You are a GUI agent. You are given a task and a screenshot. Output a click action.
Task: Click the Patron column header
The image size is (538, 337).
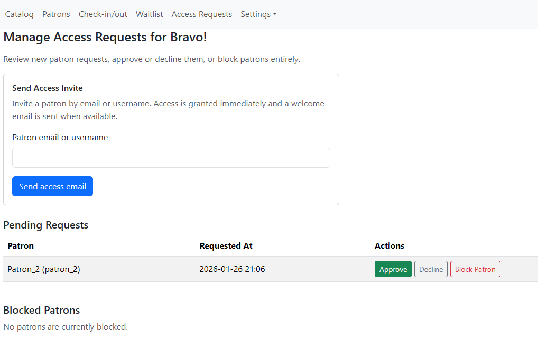coord(21,246)
